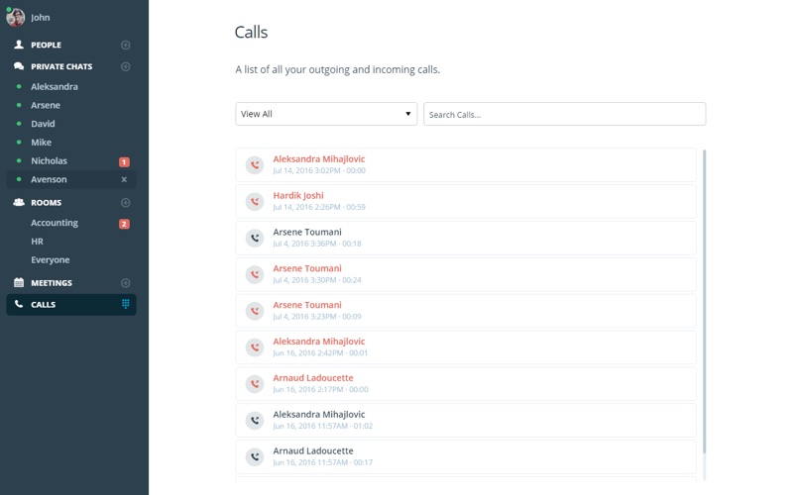Open the View All filter dropdown
The height and width of the screenshot is (495, 793).
[326, 114]
